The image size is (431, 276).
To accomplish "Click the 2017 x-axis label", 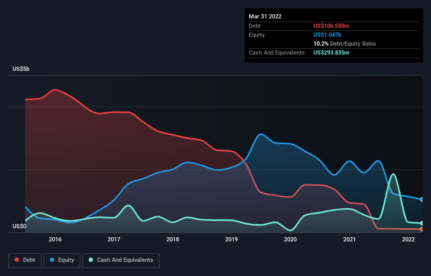I will 114,239.
